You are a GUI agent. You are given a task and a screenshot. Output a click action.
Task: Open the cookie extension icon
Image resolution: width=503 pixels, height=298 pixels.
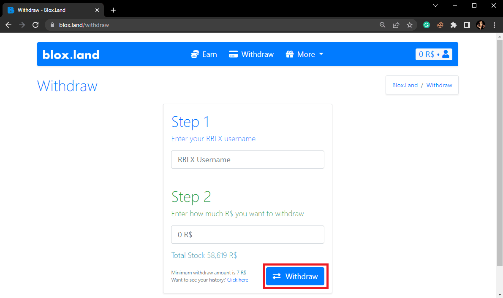click(x=440, y=25)
